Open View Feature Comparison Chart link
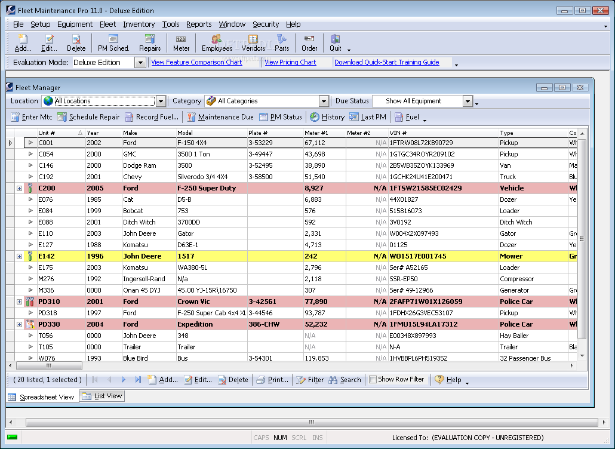 pyautogui.click(x=196, y=62)
